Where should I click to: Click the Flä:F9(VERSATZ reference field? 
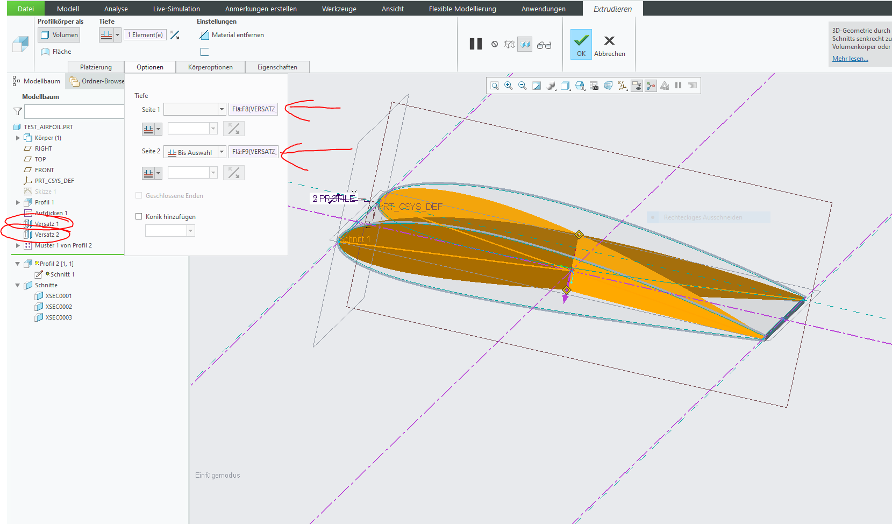click(x=253, y=152)
